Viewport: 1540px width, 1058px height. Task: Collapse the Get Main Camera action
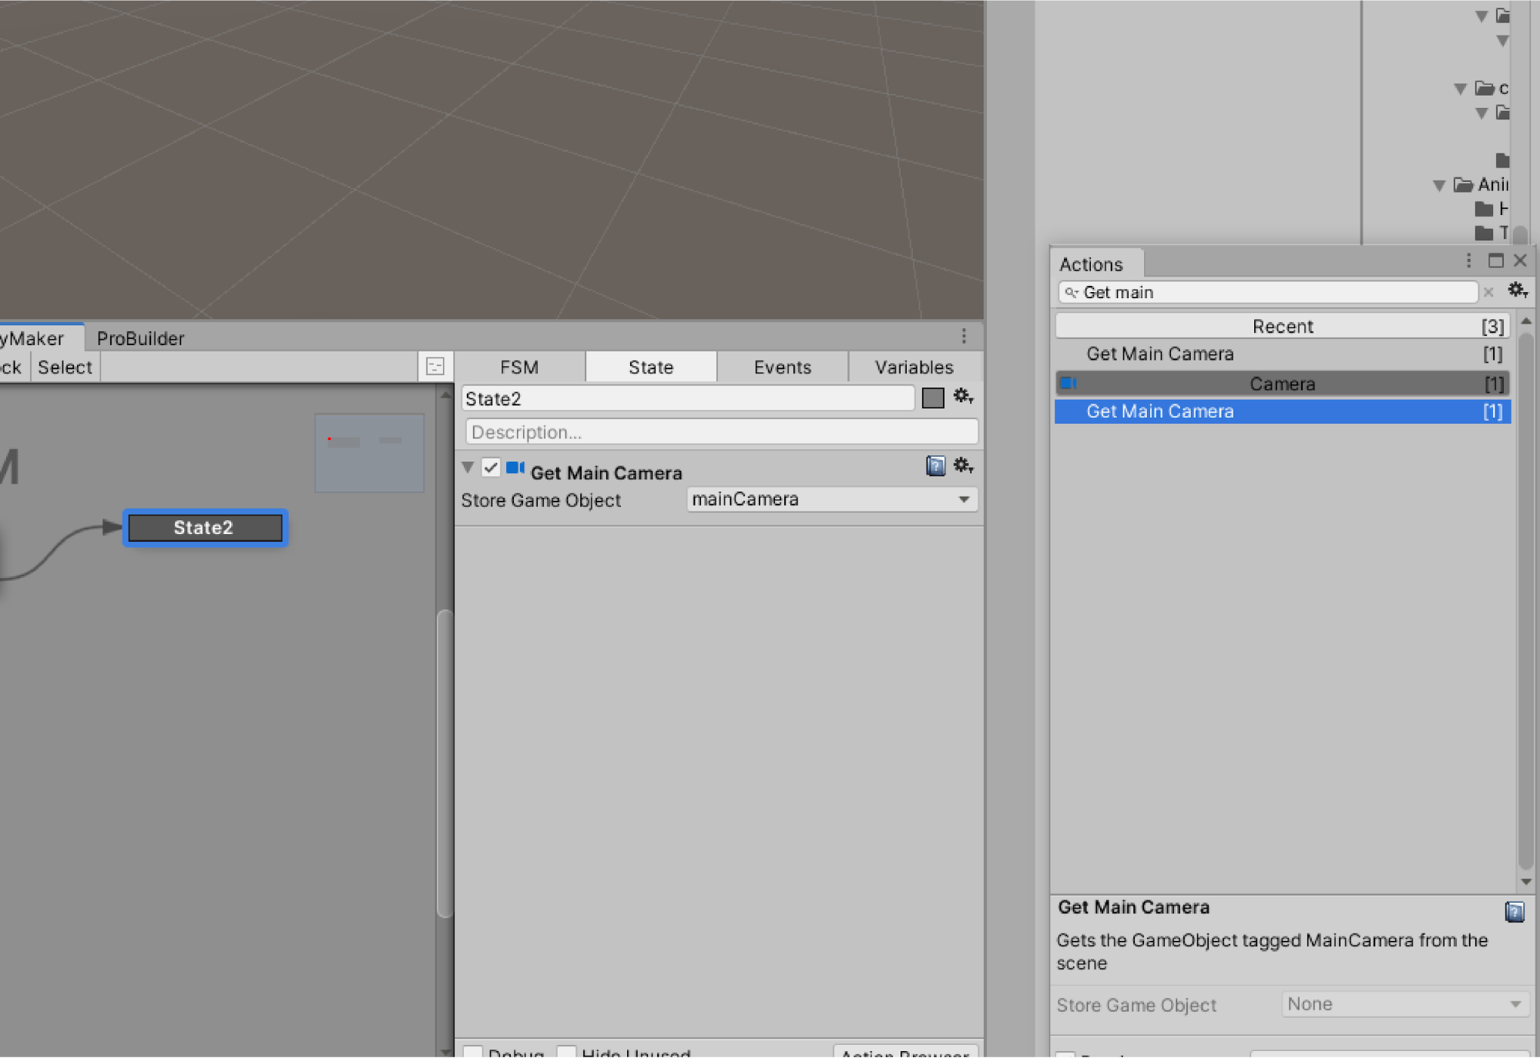(468, 467)
